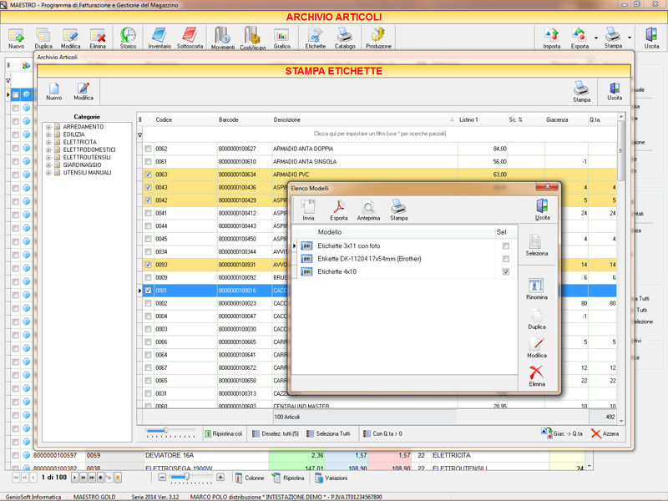
Task: Check Sel box for Etichette 3x11 con foto
Action: click(506, 246)
